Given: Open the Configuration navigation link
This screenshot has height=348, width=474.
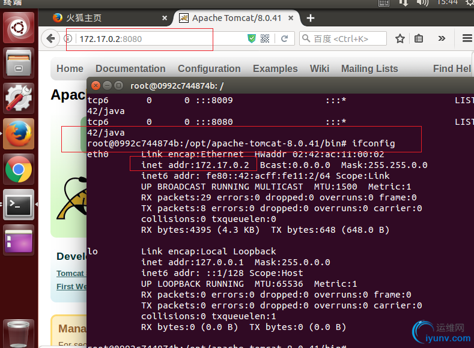Looking at the screenshot, I should click(209, 69).
